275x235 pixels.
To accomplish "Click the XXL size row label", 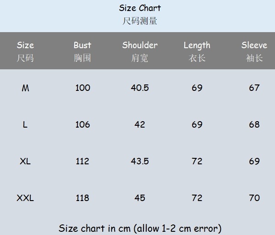I will 25,198.
